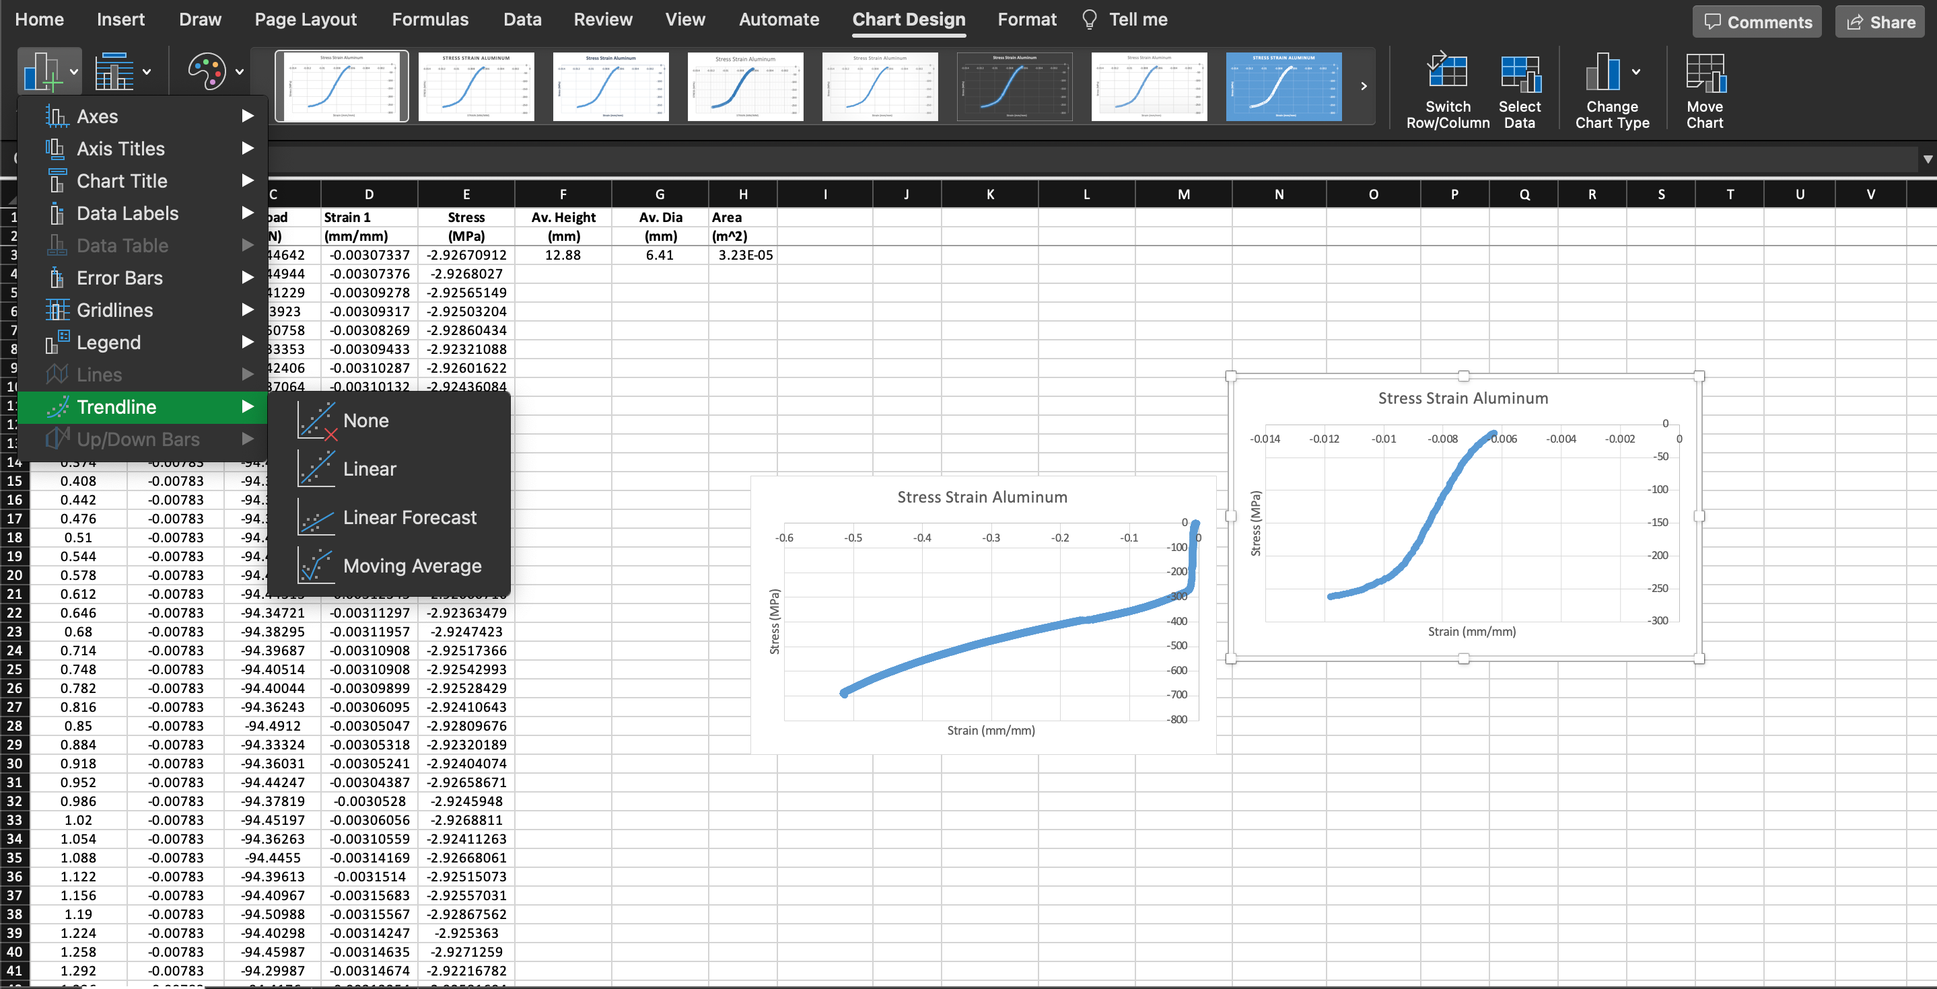
Task: Click the Share button
Action: coord(1879,21)
